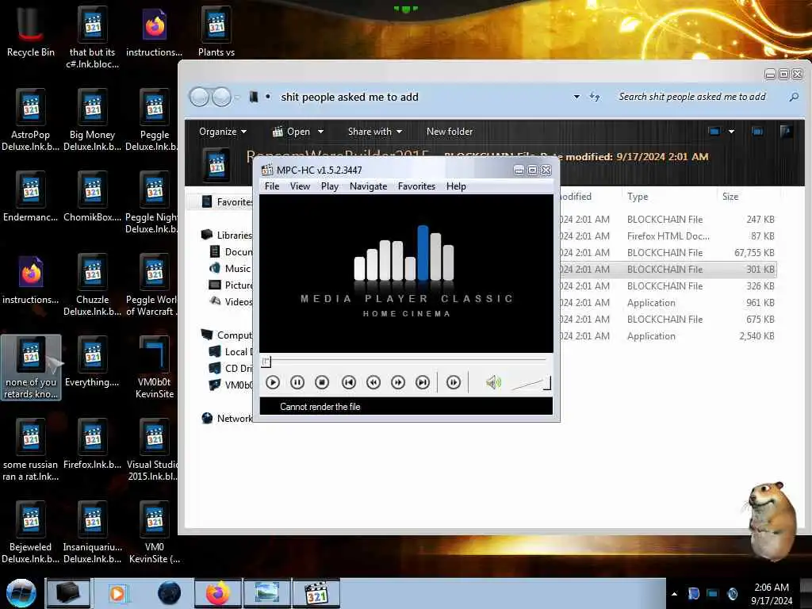Click the Pause button in MPC-HC
The height and width of the screenshot is (609, 812).
click(297, 382)
